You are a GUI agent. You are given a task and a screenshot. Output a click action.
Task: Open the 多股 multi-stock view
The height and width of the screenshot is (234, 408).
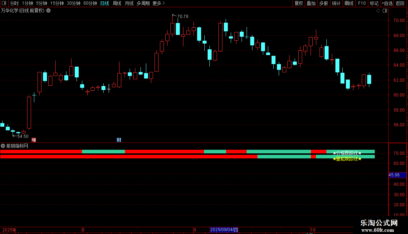(x=324, y=3)
